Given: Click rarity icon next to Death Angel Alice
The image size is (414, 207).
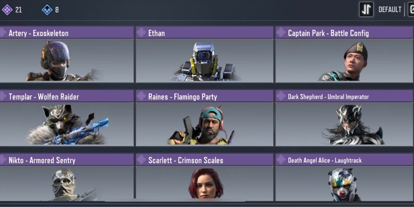Looking at the screenshot, I should [281, 159].
